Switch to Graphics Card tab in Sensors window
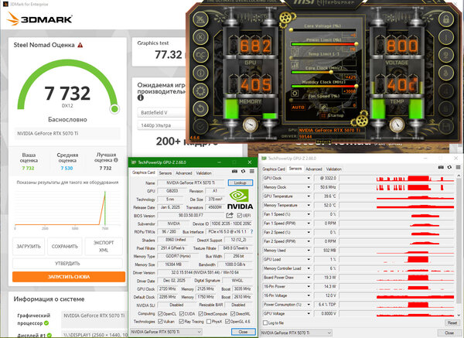 [274, 169]
